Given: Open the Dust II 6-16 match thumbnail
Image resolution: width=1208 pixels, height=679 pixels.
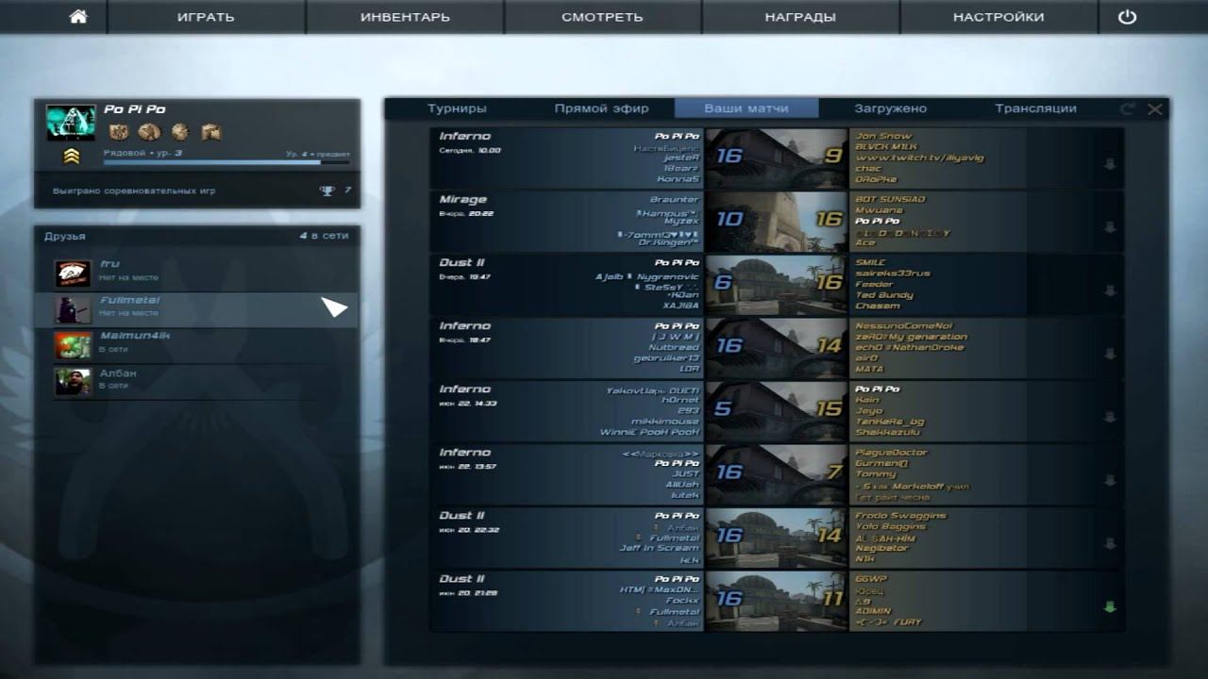Looking at the screenshot, I should pyautogui.click(x=777, y=284).
